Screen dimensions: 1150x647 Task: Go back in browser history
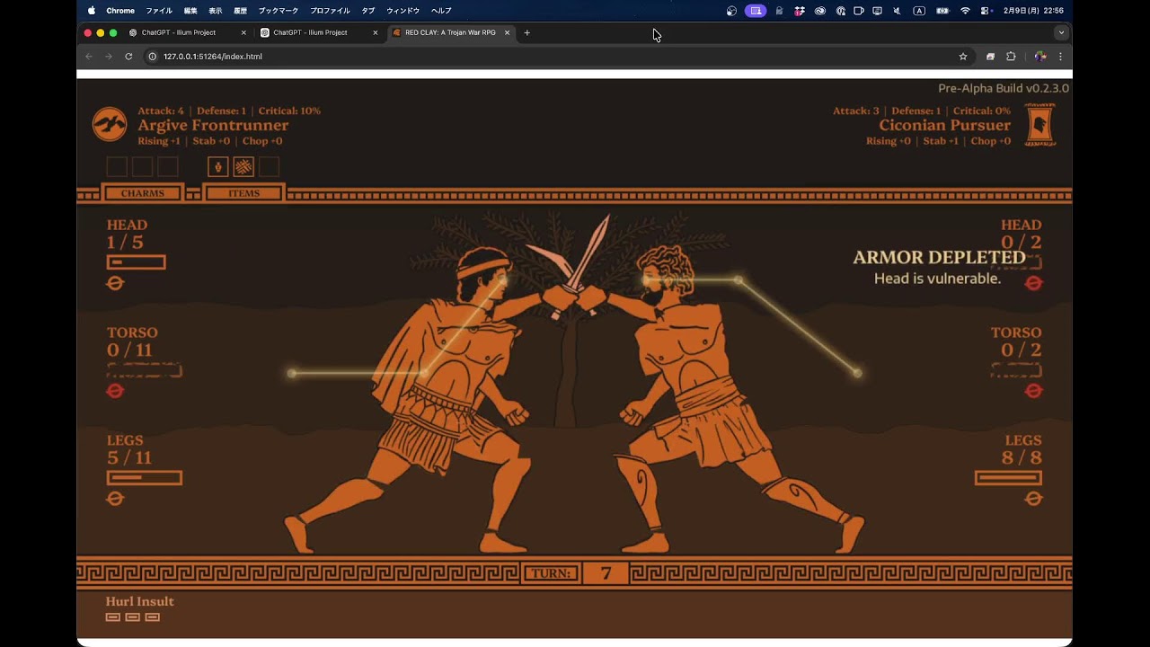click(x=88, y=57)
